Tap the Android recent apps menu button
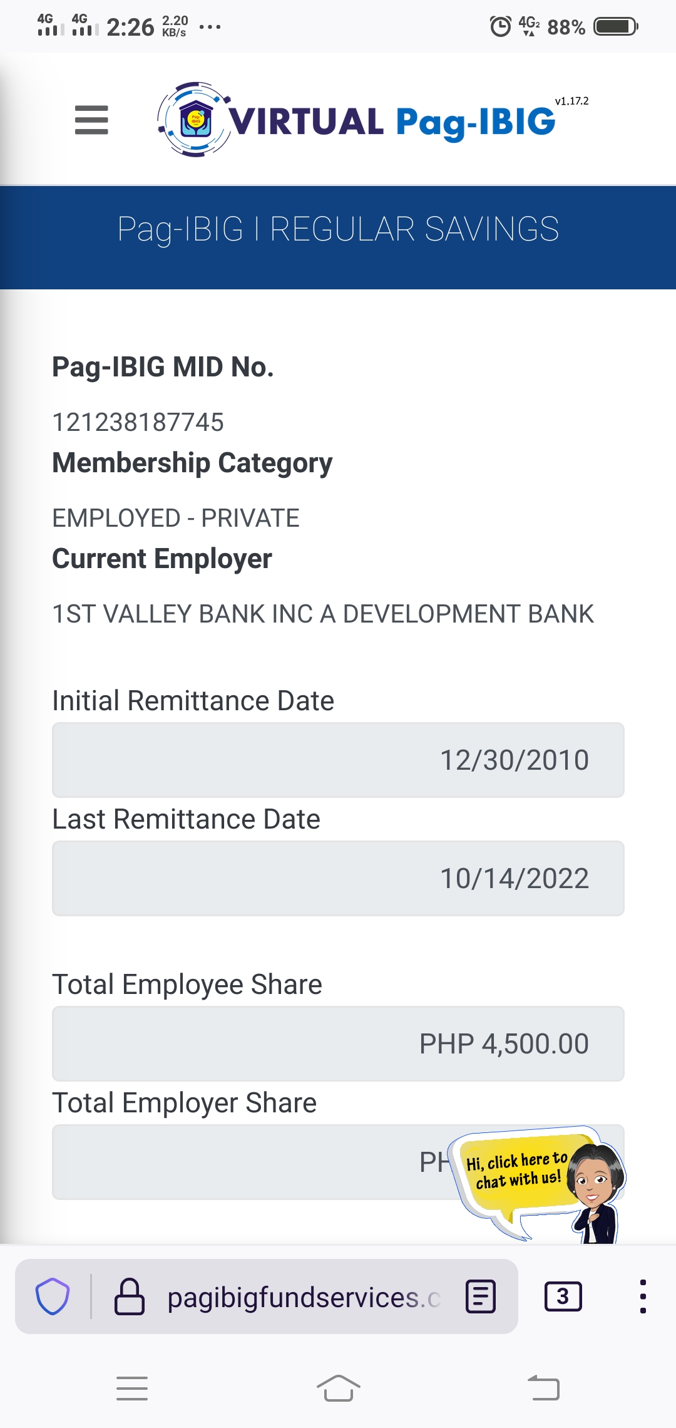 (x=132, y=1388)
